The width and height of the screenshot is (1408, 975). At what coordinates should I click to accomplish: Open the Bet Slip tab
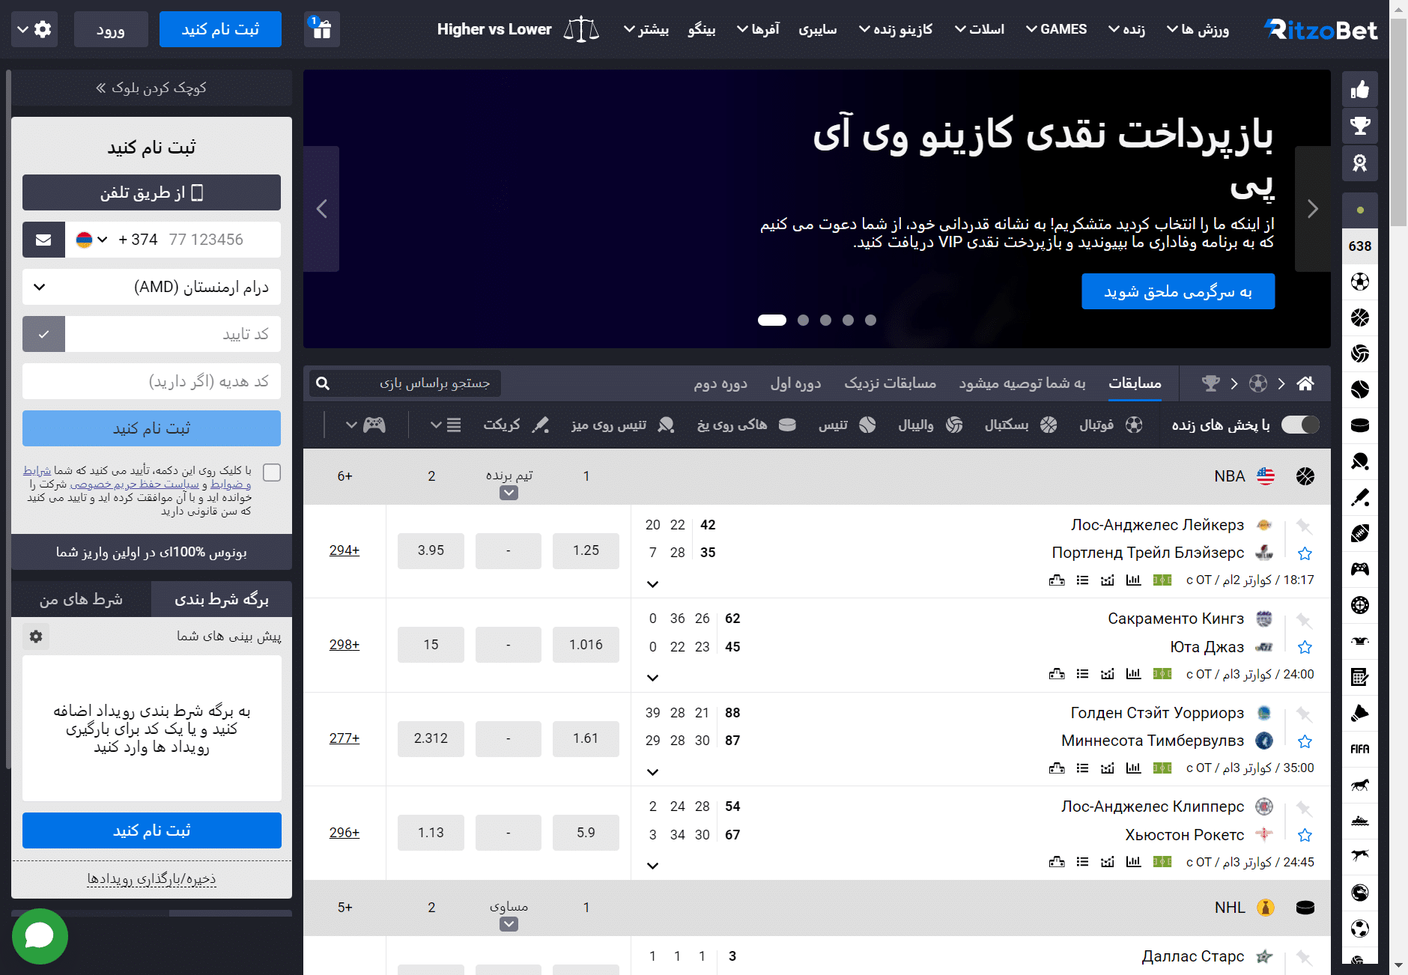point(222,599)
